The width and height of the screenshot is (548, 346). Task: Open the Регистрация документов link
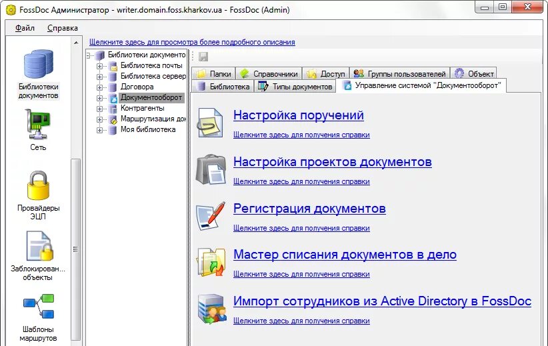point(309,208)
